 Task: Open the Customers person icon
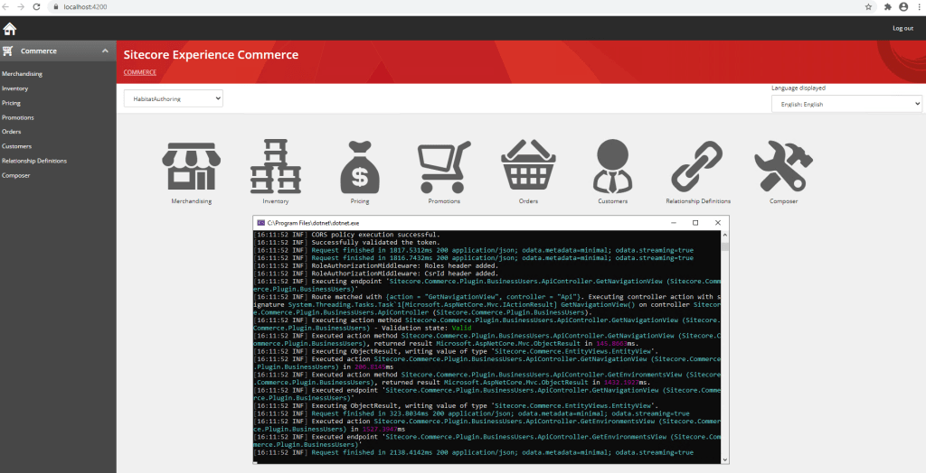(612, 166)
